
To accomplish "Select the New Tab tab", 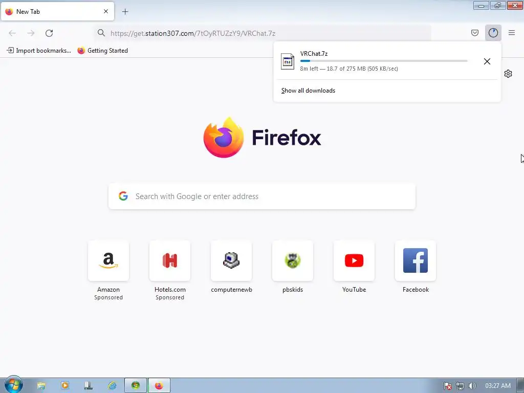I will click(x=57, y=11).
